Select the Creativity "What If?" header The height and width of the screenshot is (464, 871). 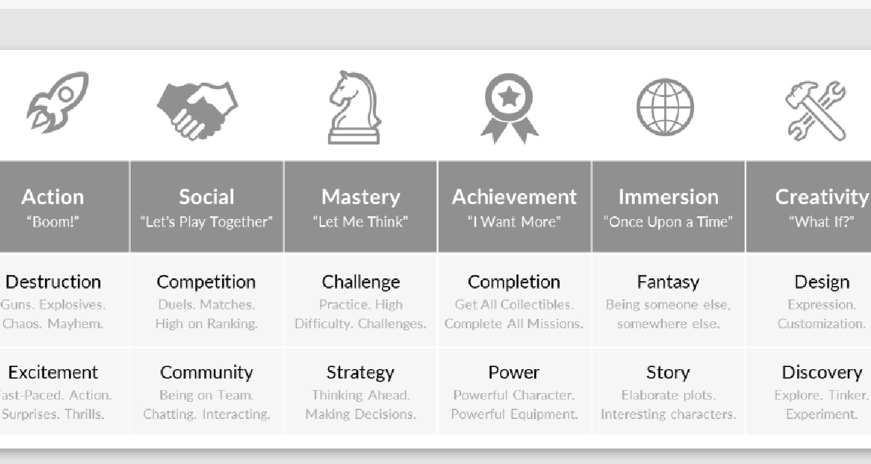809,207
